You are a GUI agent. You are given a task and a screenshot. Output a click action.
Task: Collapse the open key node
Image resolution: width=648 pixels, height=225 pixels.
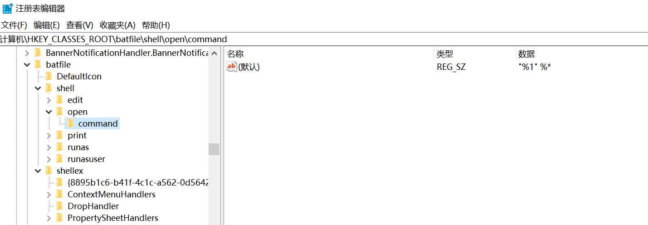(x=49, y=112)
